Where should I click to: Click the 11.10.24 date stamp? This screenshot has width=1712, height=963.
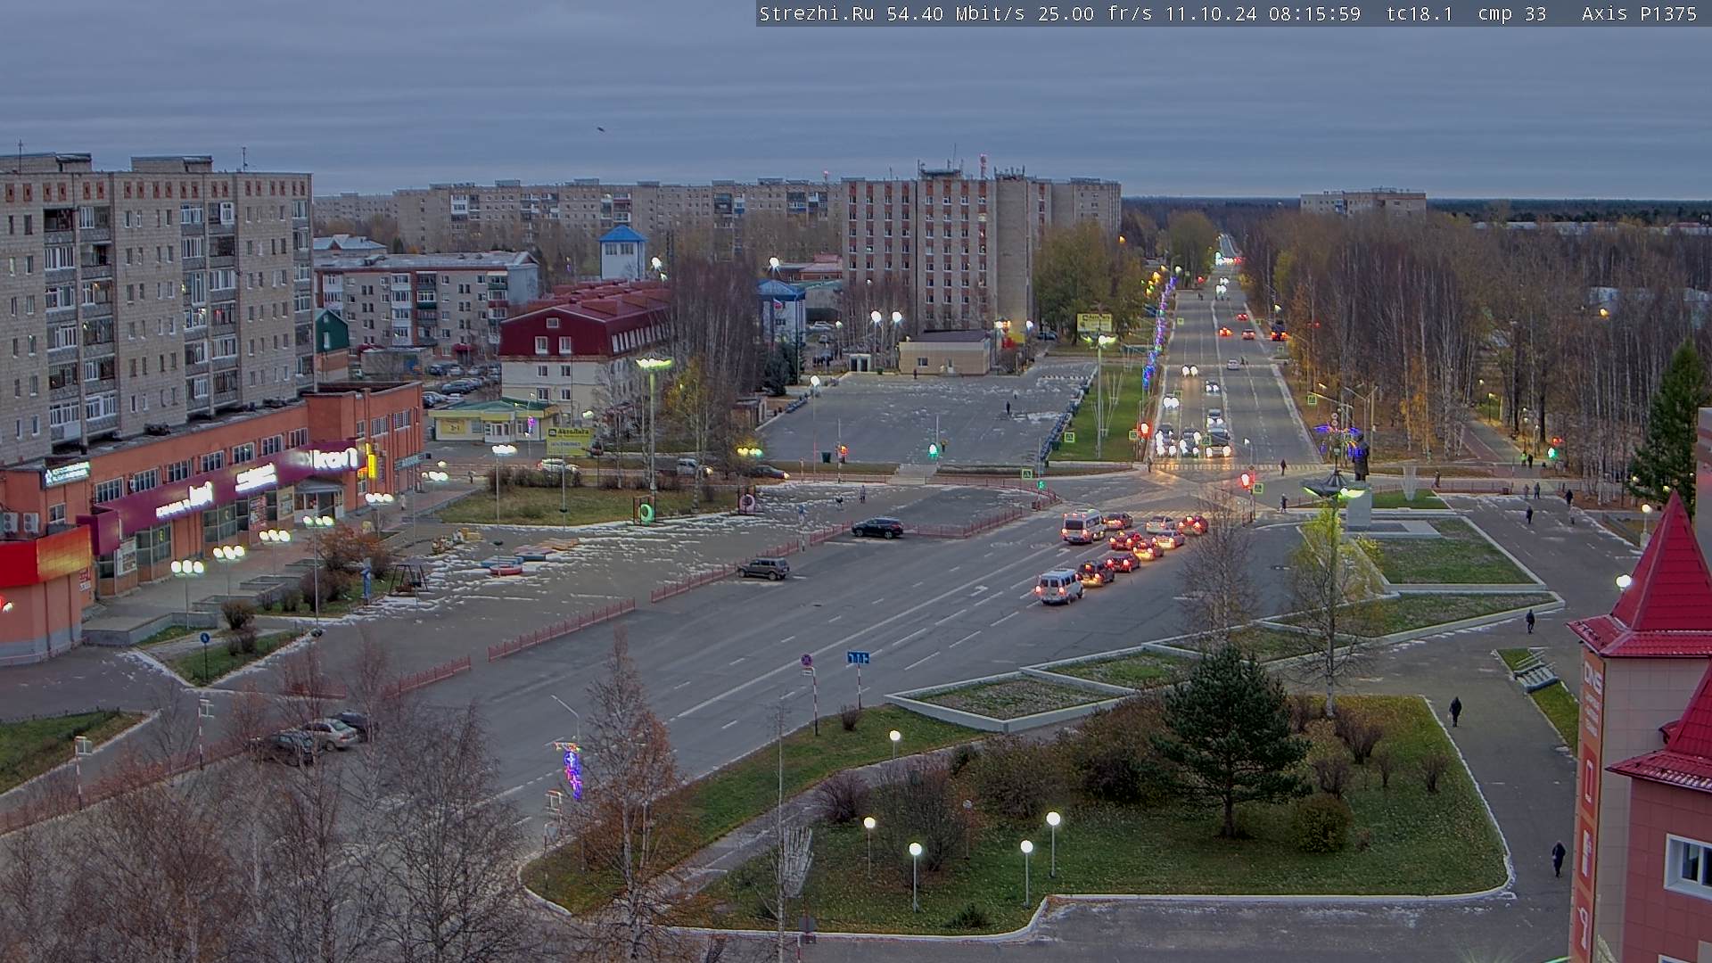[1211, 14]
